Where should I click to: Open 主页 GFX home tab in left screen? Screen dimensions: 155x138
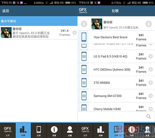point(8,130)
